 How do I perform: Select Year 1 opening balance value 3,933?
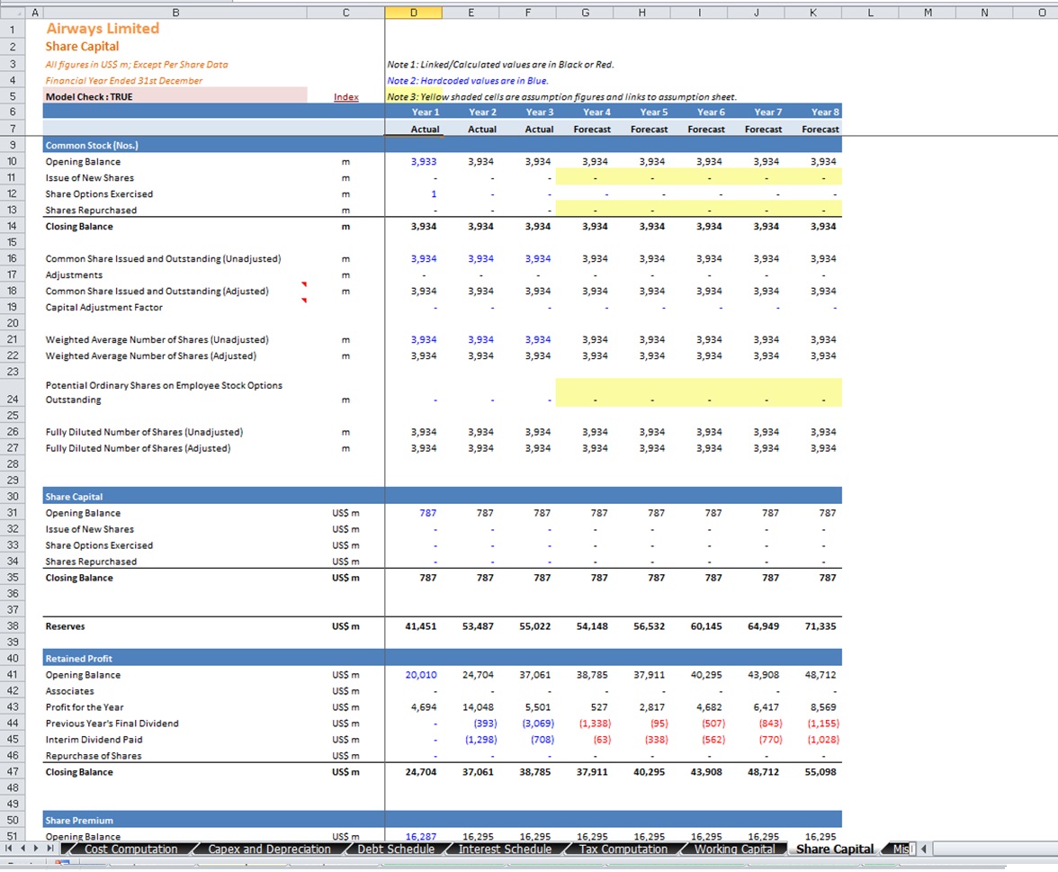(424, 162)
